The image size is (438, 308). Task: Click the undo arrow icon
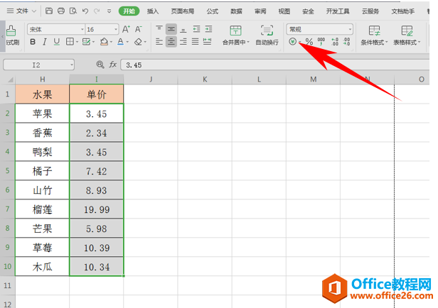pos(85,11)
